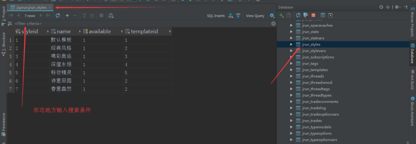
Task: Click the duplicate icon in Database panel
Action: coord(289,15)
